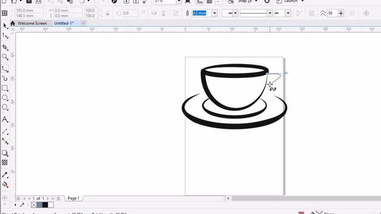
Task: Select the Freehand curve tool
Action: click(5, 69)
